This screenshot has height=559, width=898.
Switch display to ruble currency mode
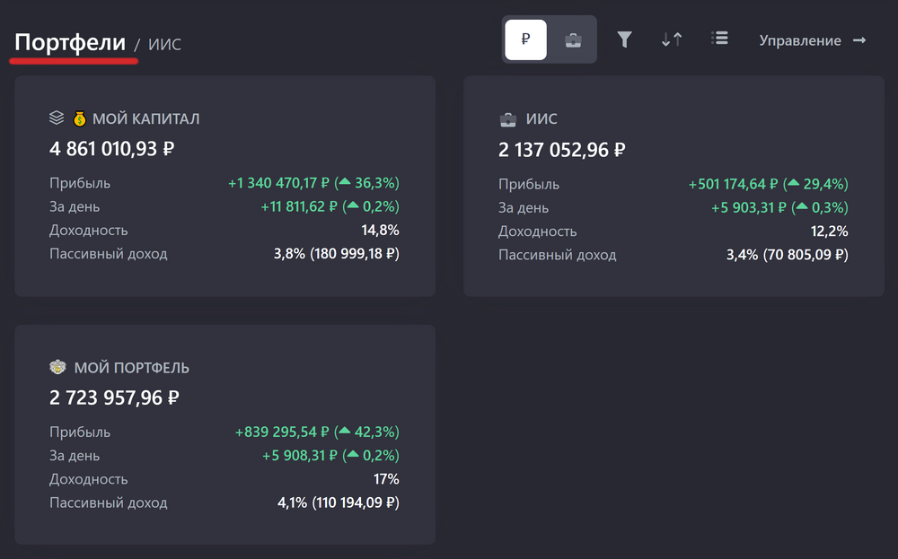click(x=526, y=39)
